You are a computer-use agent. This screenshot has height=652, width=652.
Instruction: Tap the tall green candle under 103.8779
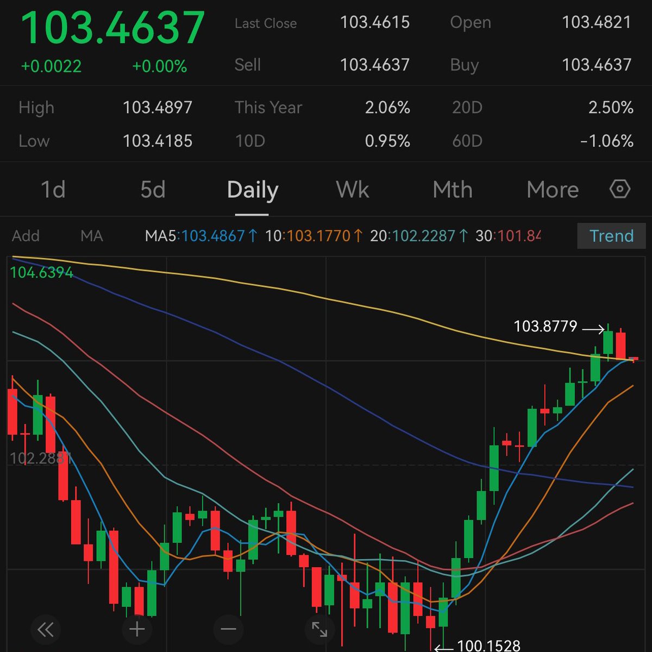(x=608, y=342)
